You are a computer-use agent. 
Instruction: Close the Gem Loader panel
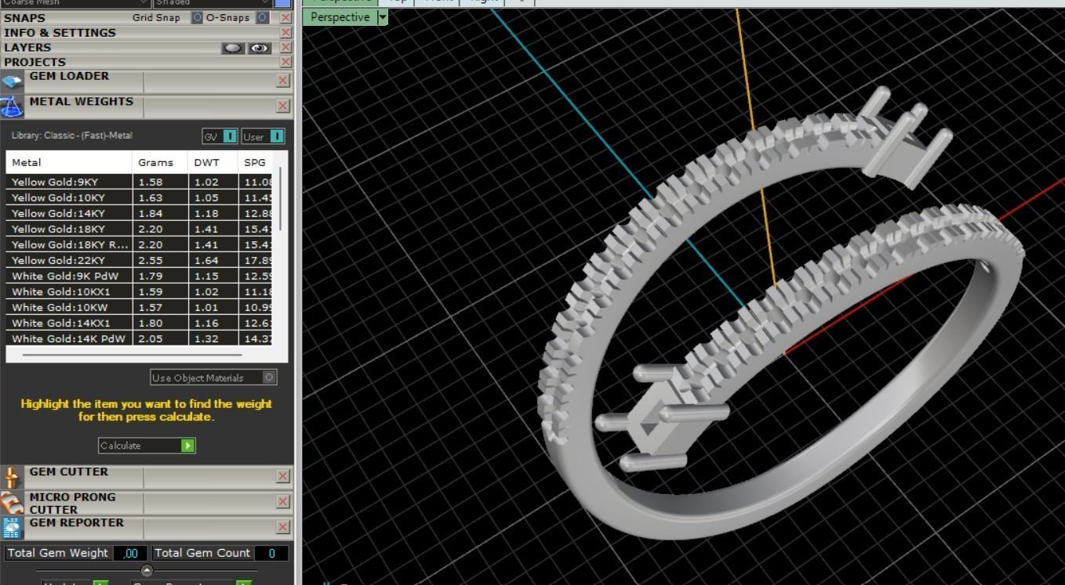click(x=283, y=81)
